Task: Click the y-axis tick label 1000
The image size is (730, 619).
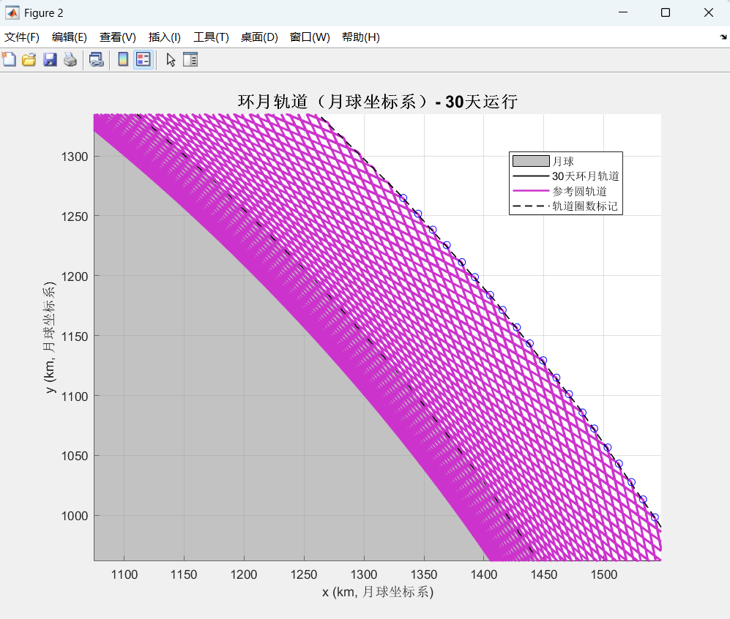Action: click(75, 516)
